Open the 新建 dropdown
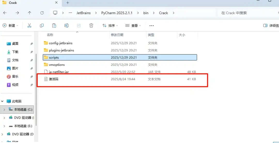Viewport: 279px width, 143px height. coord(10,26)
